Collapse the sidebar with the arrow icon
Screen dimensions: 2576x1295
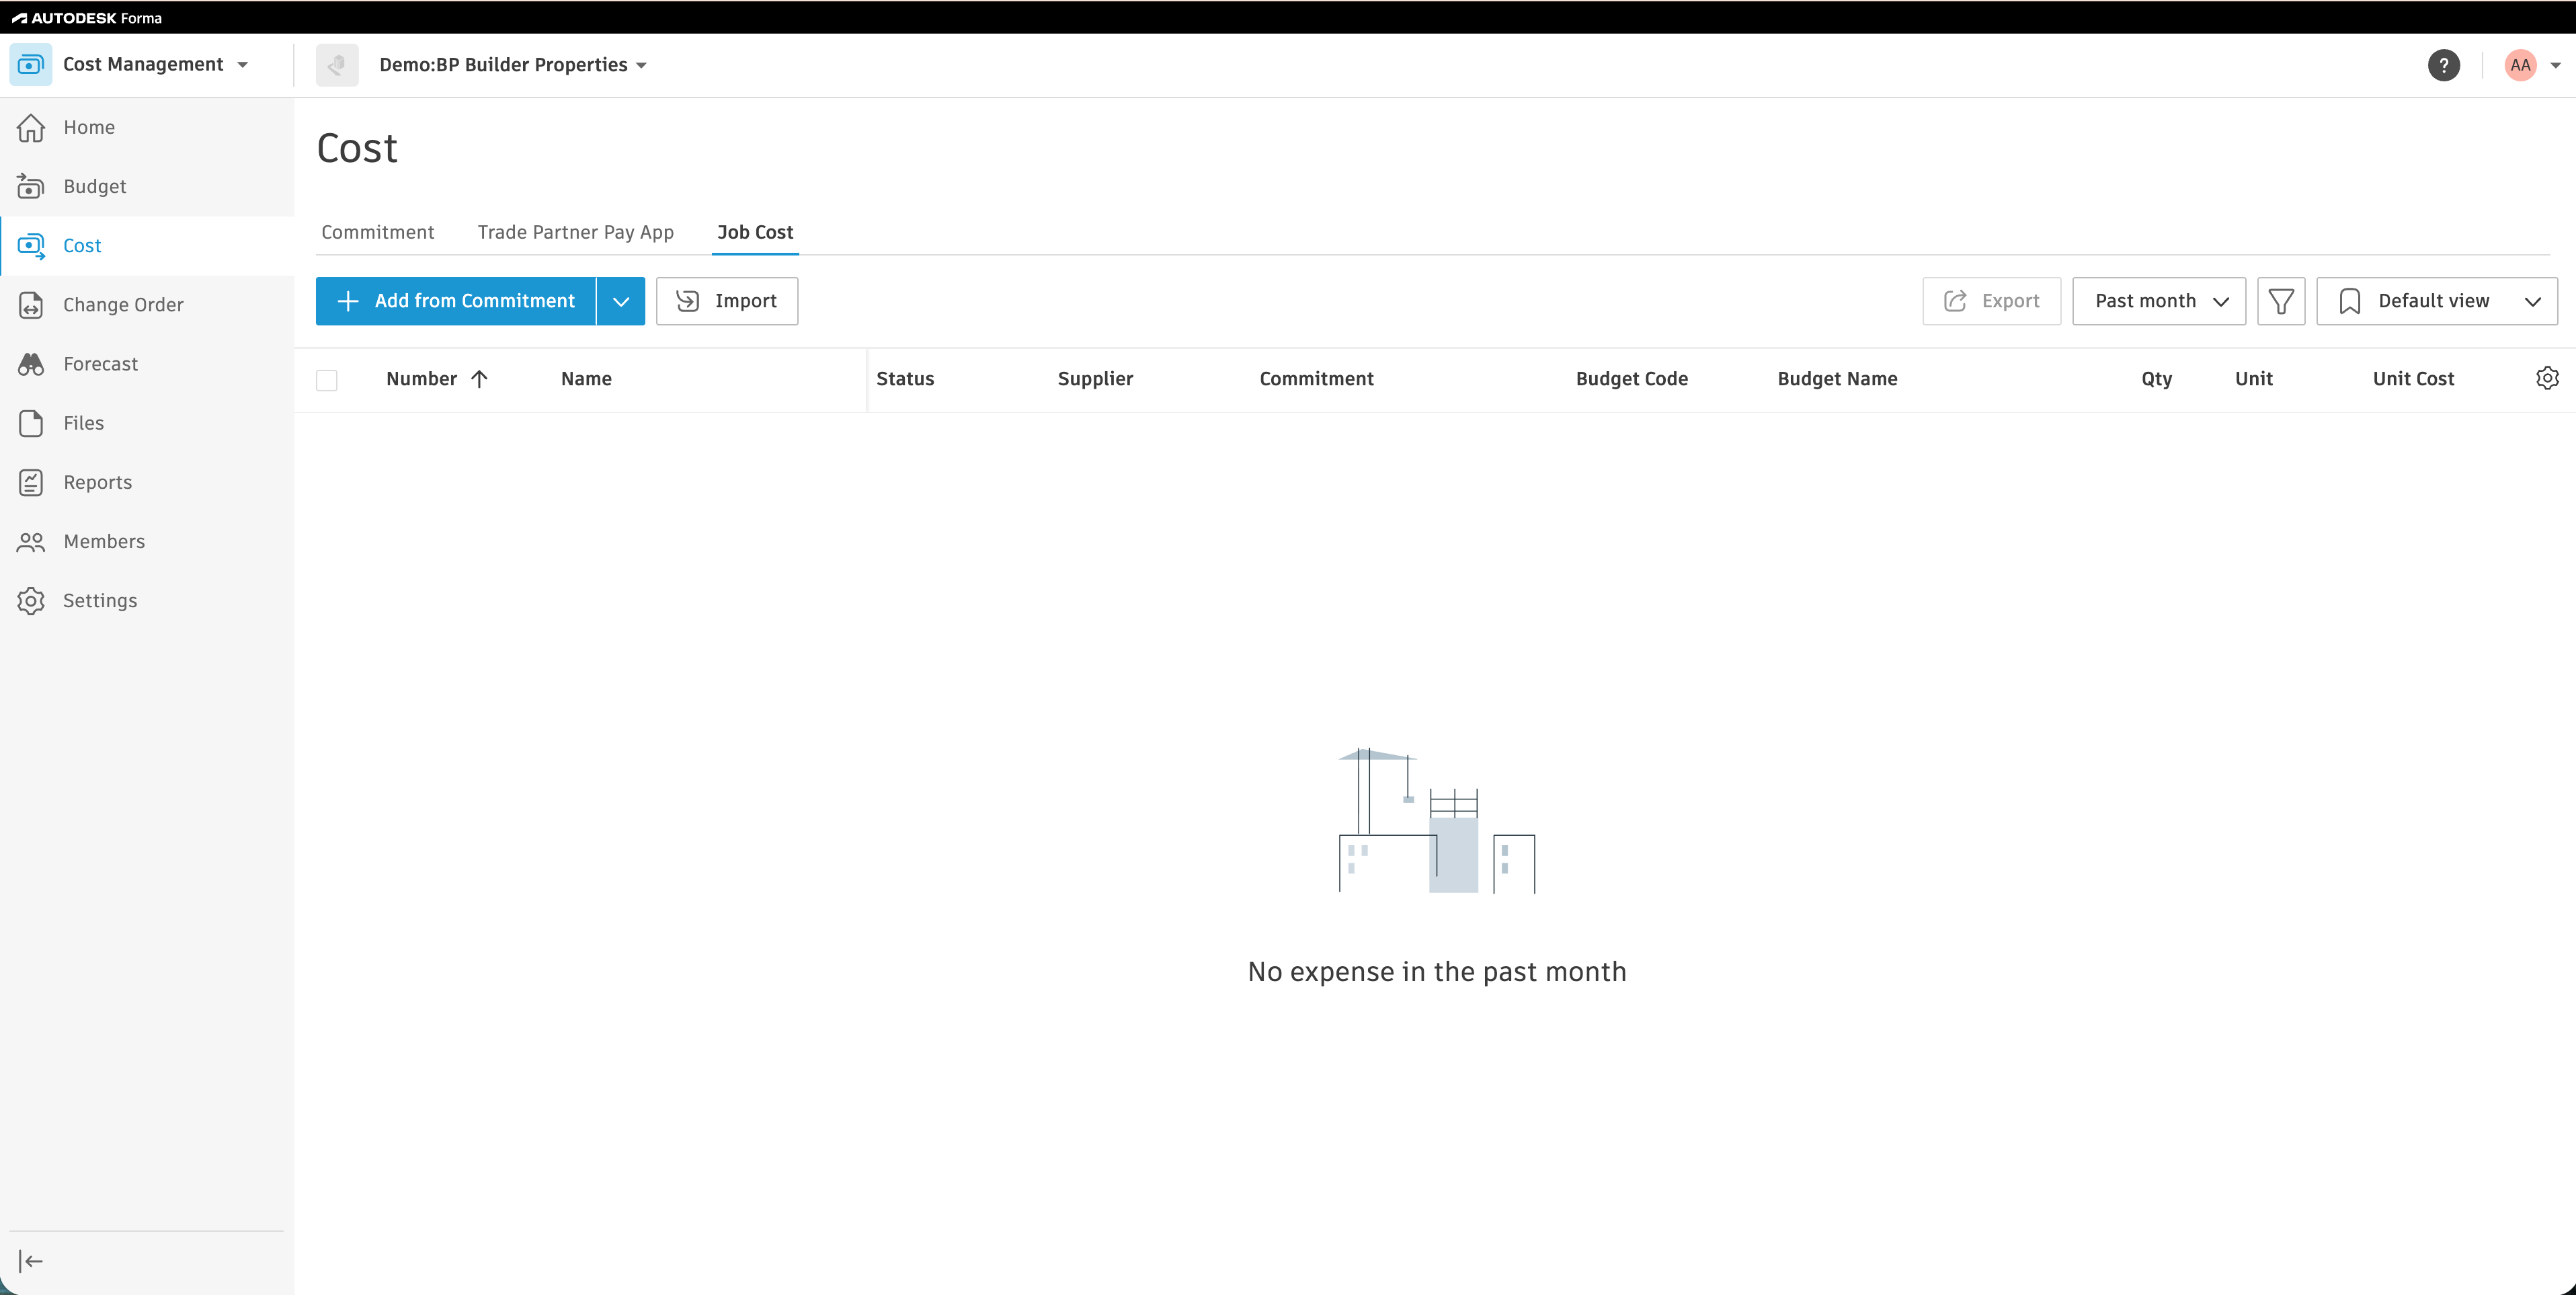coord(31,1261)
